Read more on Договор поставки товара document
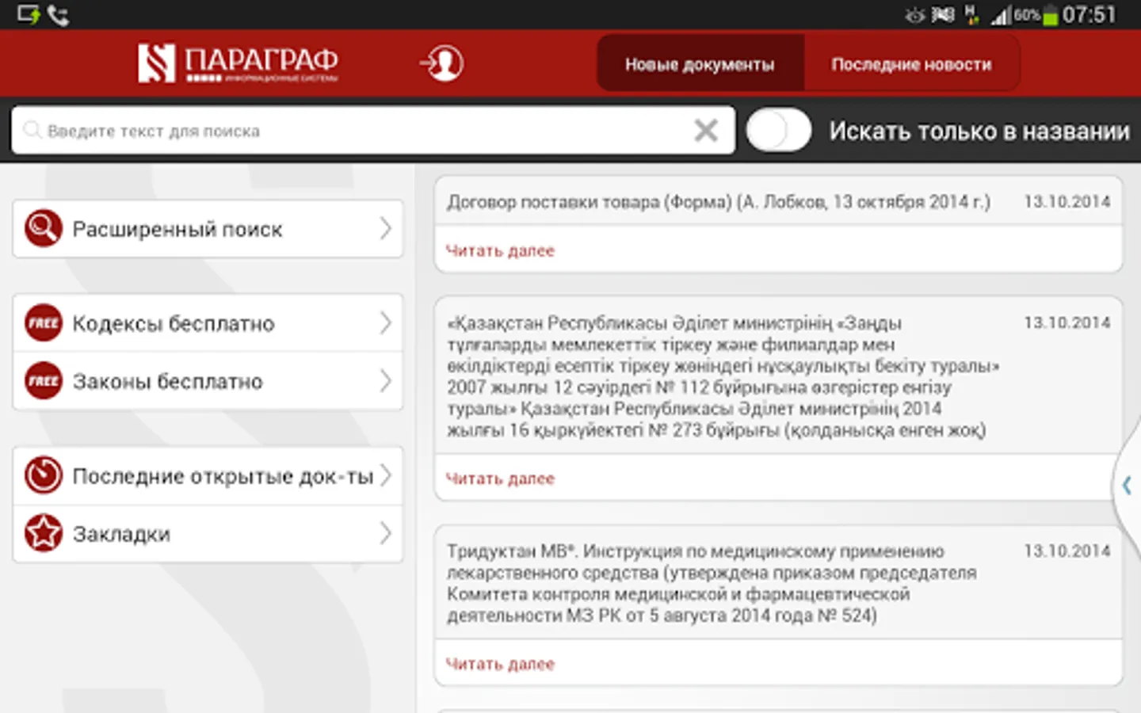This screenshot has width=1141, height=713. [500, 250]
